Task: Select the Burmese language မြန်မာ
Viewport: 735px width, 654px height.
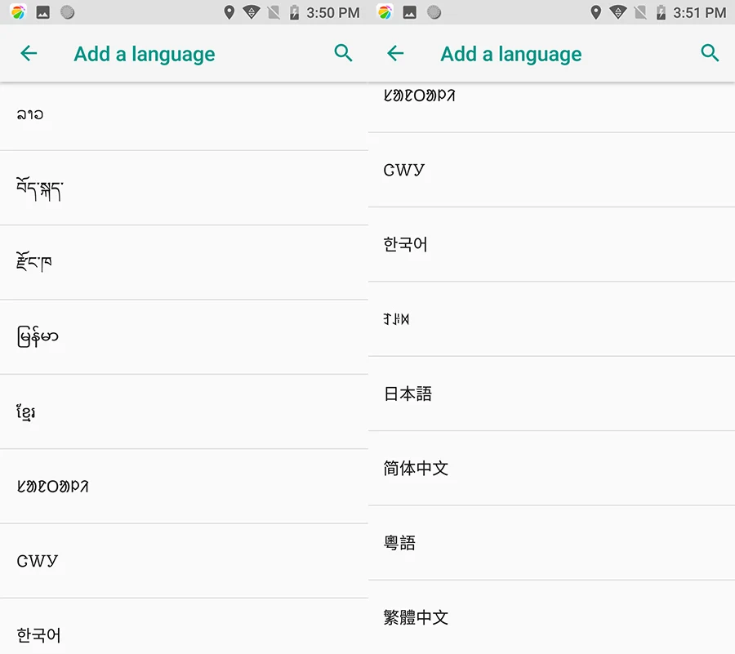Action: click(184, 337)
